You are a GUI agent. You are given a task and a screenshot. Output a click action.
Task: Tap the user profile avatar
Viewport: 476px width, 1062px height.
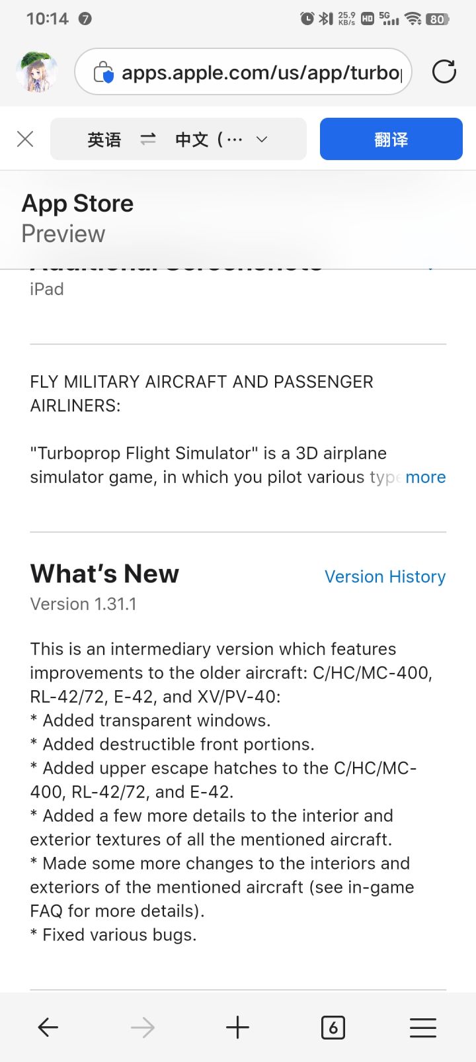(36, 71)
